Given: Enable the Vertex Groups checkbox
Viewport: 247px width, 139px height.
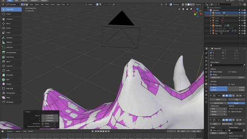Looking at the screenshot, I should click(211, 72).
